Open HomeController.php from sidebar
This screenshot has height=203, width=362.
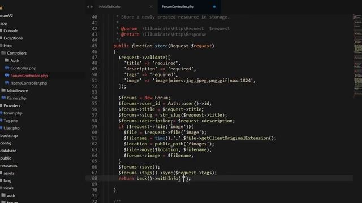click(x=28, y=83)
